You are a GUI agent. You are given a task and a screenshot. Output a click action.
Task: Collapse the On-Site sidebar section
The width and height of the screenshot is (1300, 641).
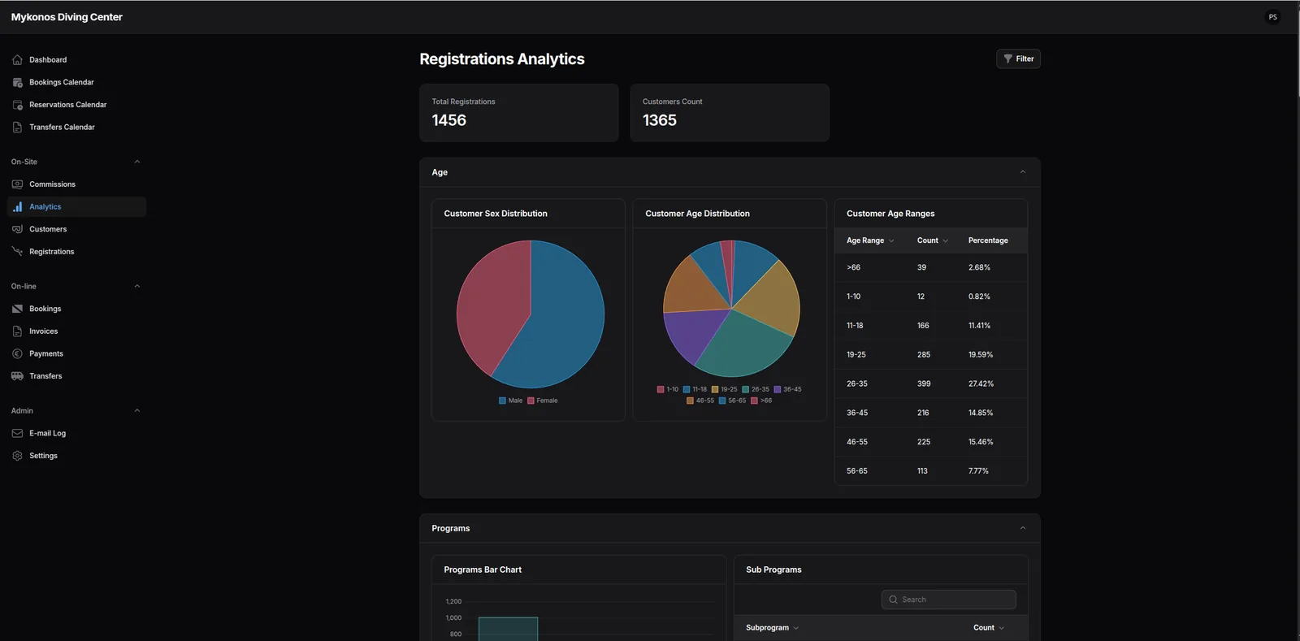pos(137,162)
